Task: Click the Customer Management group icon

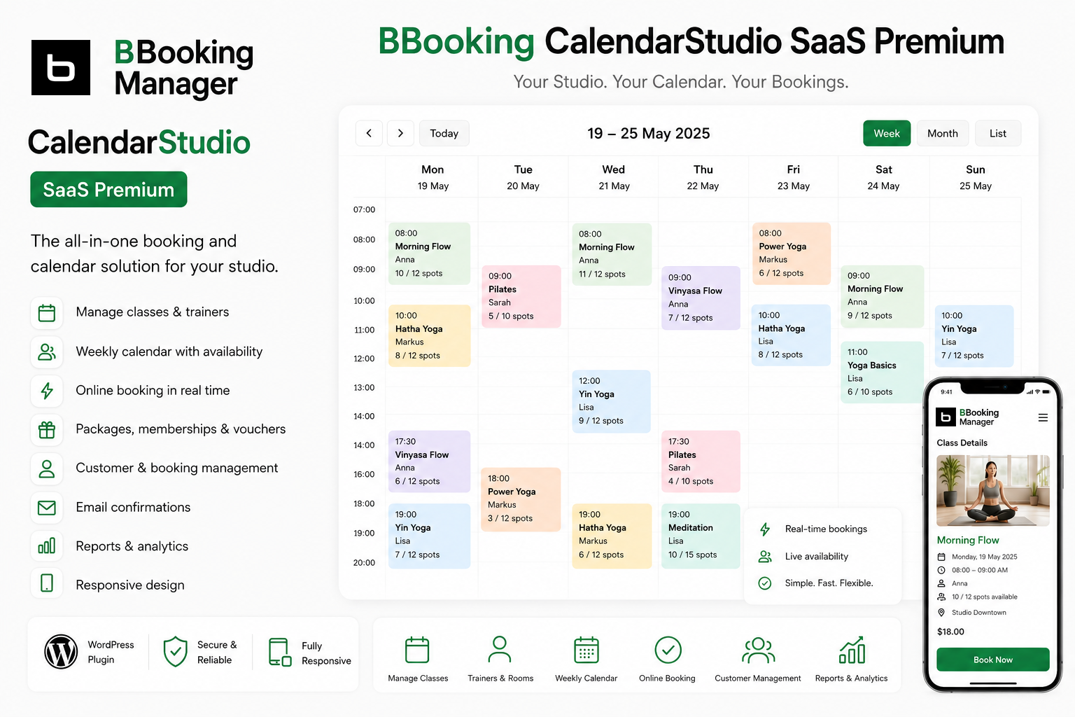Action: 759,650
